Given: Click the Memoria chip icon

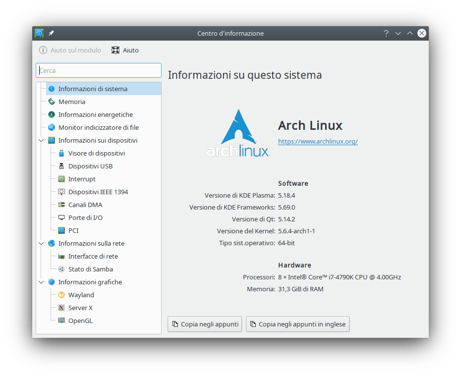Looking at the screenshot, I should [x=52, y=102].
